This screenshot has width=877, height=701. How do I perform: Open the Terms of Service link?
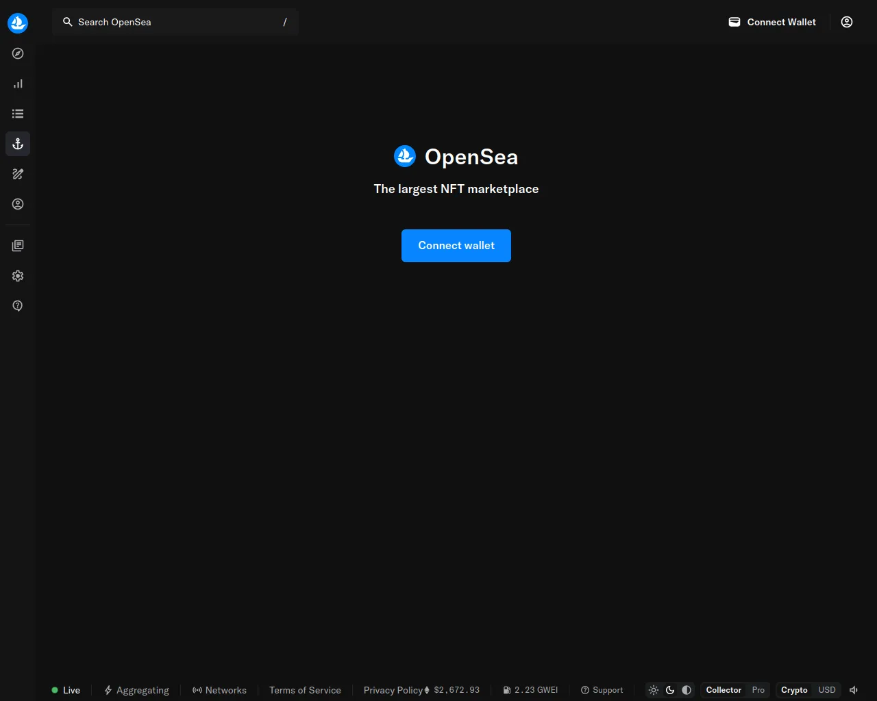(x=305, y=690)
